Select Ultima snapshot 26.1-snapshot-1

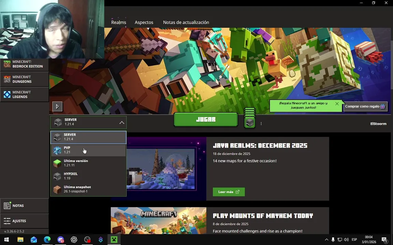pos(88,189)
